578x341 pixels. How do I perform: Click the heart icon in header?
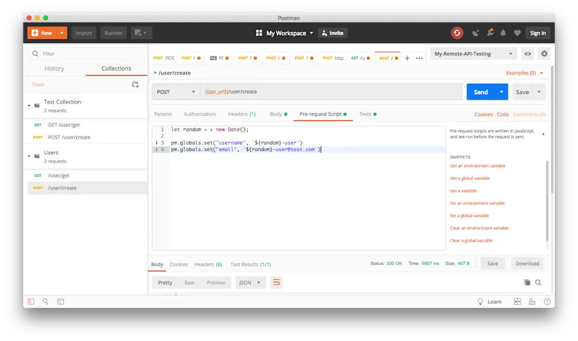pyautogui.click(x=517, y=33)
